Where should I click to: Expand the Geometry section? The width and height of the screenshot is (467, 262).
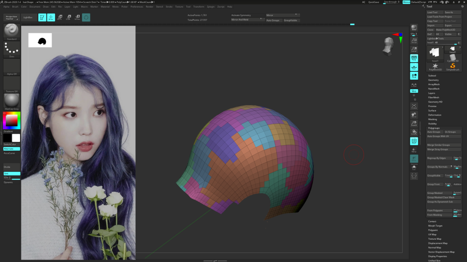[x=433, y=80]
